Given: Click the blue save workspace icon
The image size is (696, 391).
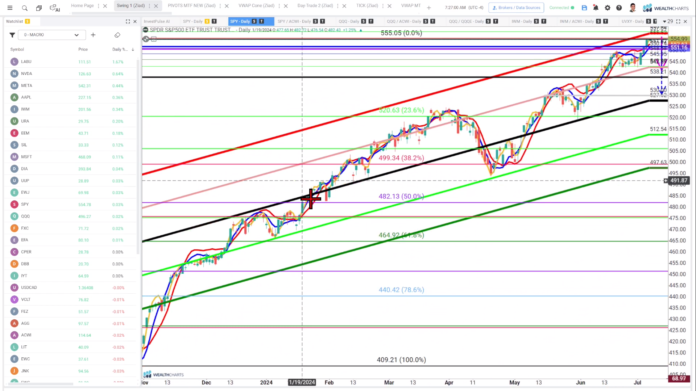Looking at the screenshot, I should 584,8.
